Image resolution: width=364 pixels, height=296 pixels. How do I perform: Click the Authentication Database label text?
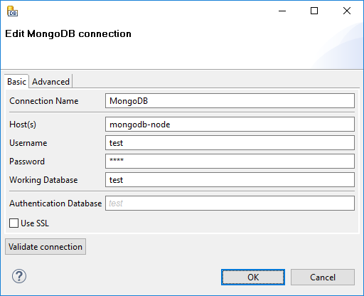[x=55, y=203]
